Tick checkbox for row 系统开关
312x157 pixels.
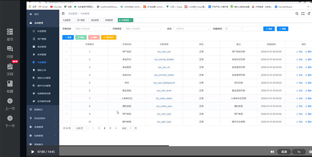[66, 59]
